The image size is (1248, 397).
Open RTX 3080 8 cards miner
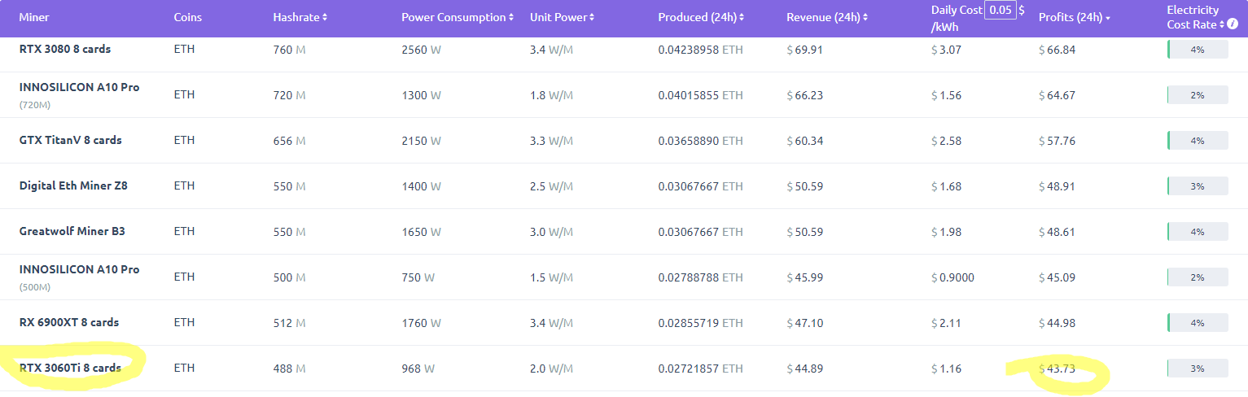tap(65, 49)
